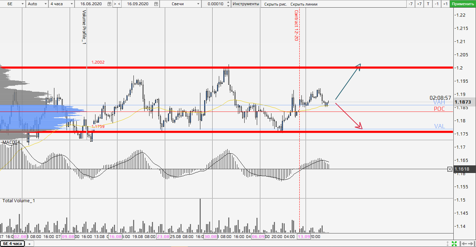Jump to chart end with right arrow
This screenshot has height=247, width=476.
(x=471, y=244)
